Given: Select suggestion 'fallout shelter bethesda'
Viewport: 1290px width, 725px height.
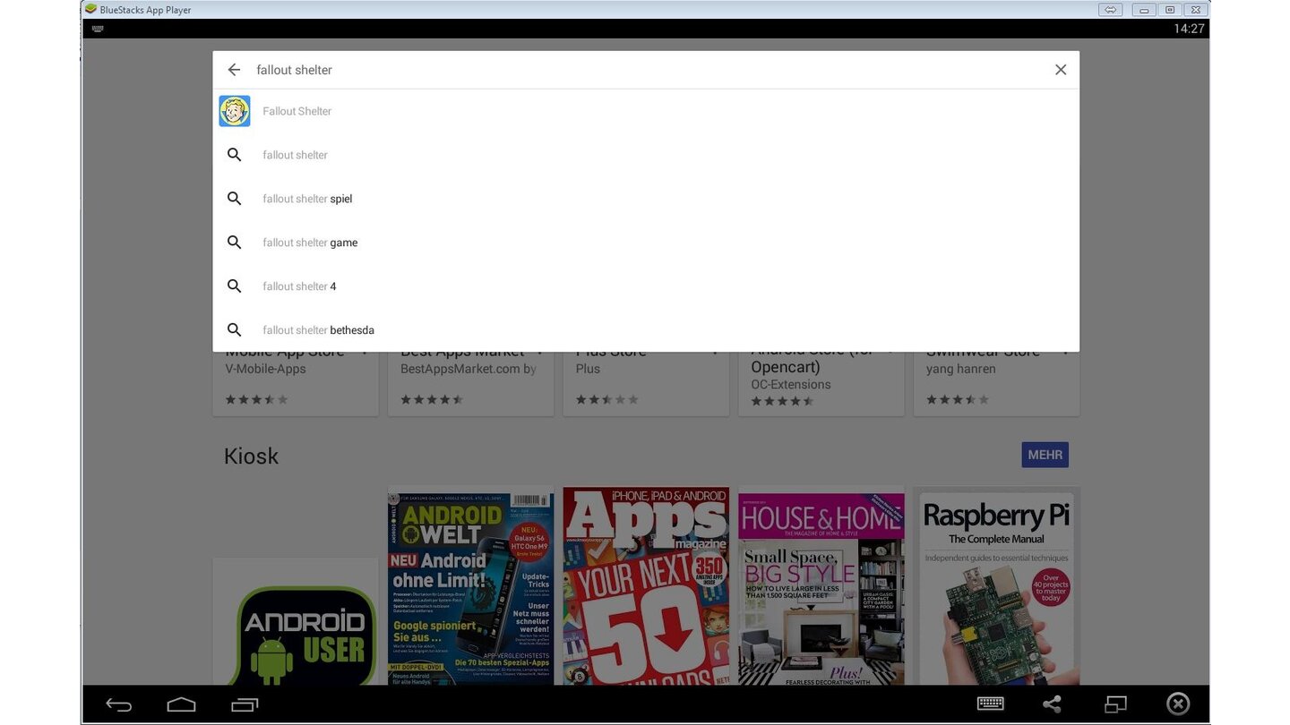Looking at the screenshot, I should point(646,330).
